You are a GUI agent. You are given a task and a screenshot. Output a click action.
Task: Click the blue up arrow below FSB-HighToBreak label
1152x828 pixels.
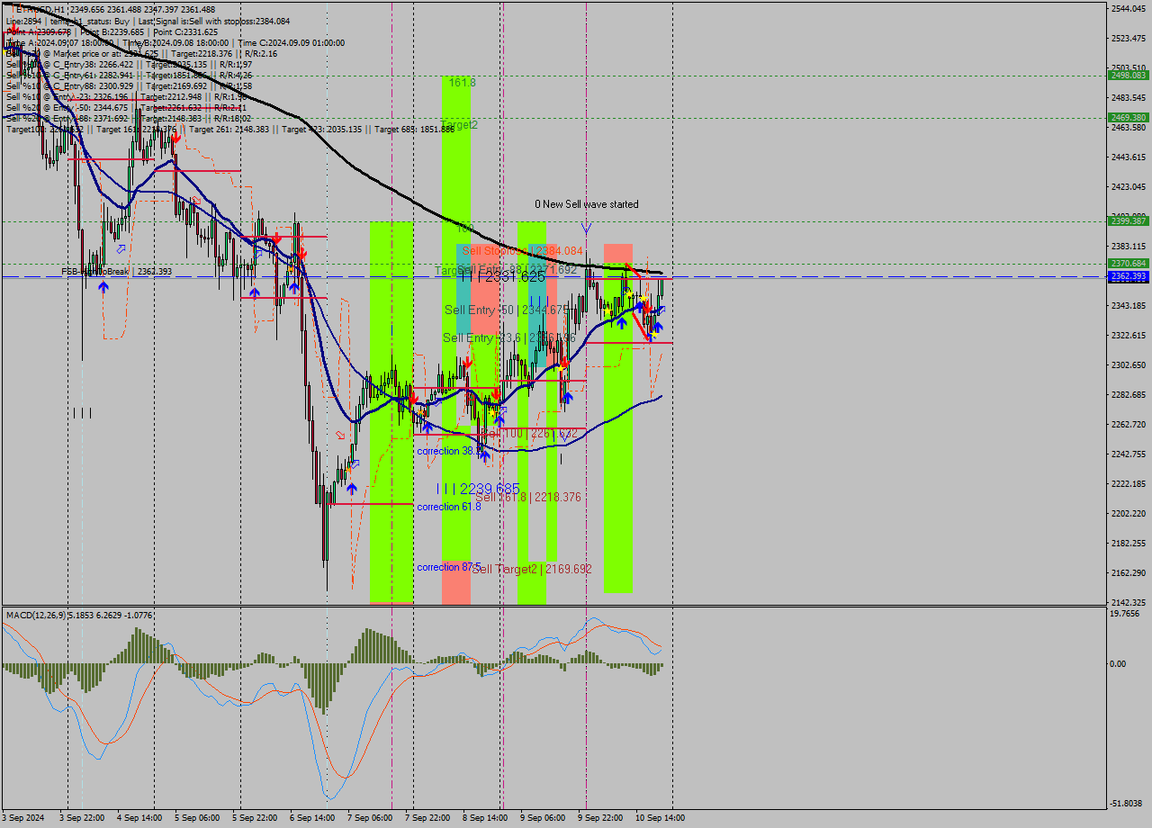[x=103, y=286]
